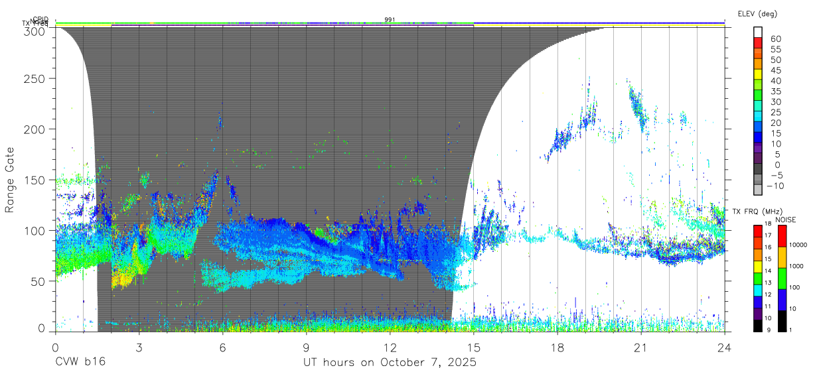This screenshot has height=376, width=815.
Task: Click the black TX FRQ swatch between 9 and 10
Action: pyautogui.click(x=759, y=324)
